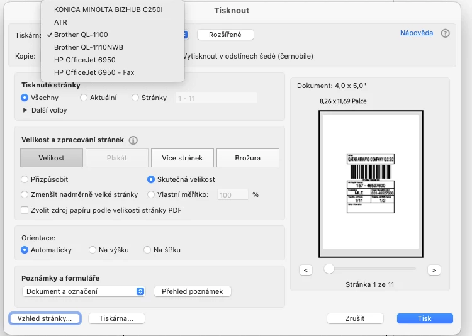The width and height of the screenshot is (472, 336).
Task: Set orientation to Na výšku
Action: pos(93,250)
